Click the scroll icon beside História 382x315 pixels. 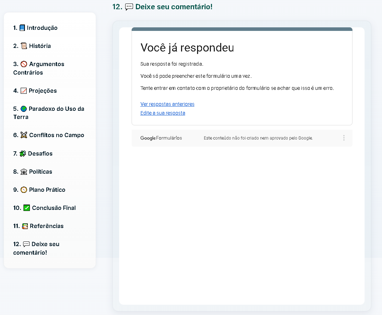23,46
